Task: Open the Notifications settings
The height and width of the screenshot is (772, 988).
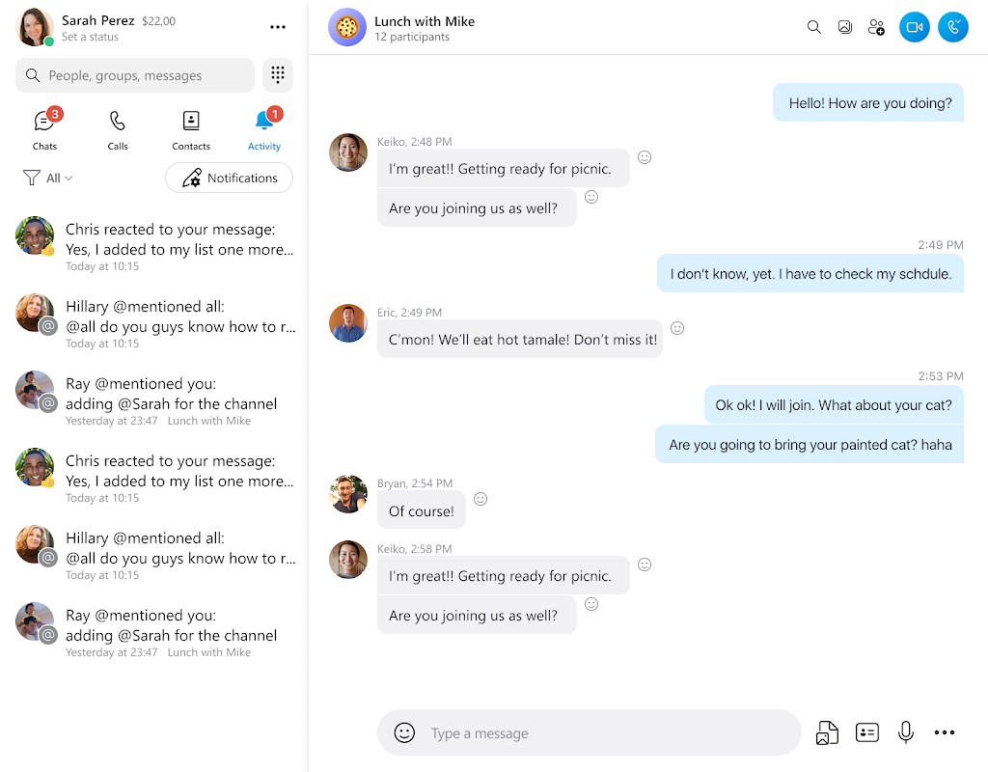Action: point(229,178)
